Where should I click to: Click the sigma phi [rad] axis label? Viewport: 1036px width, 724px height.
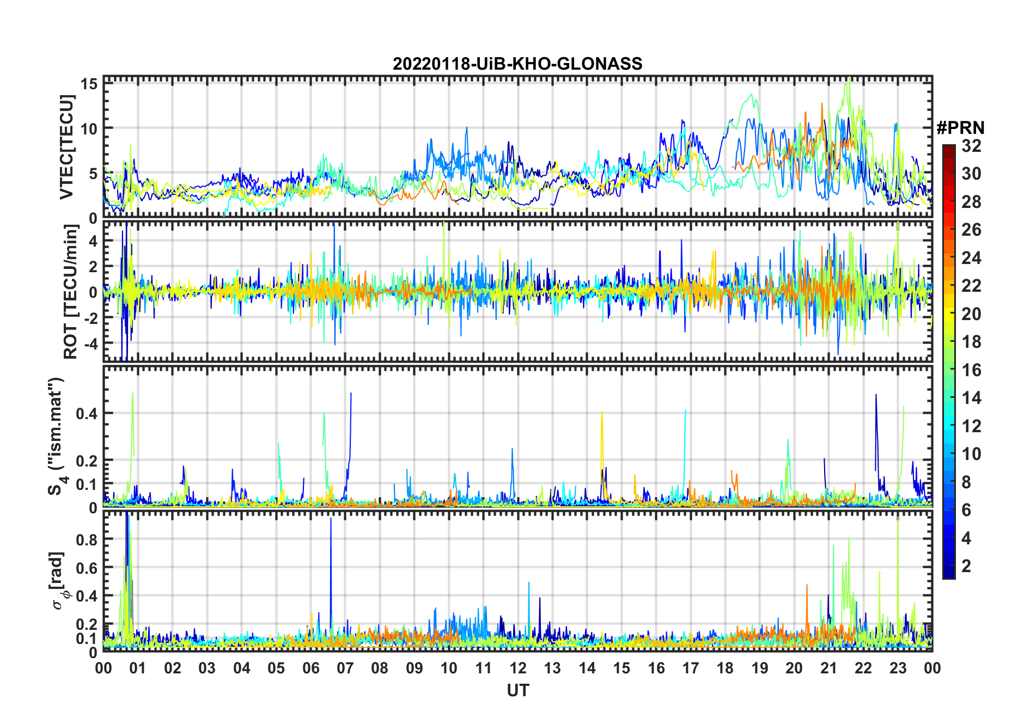coord(58,581)
